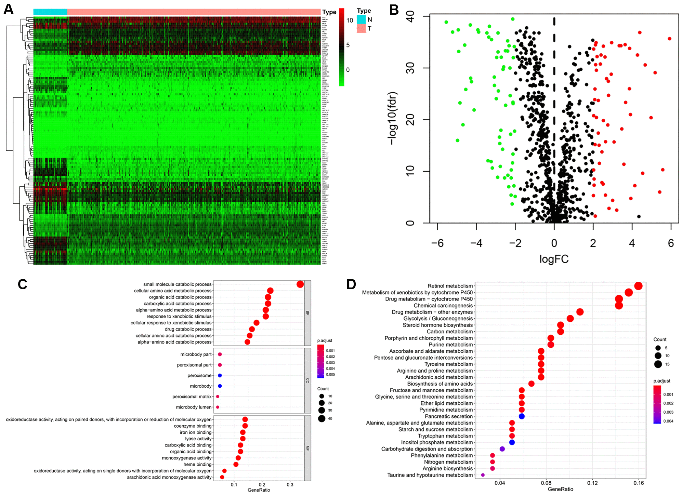The width and height of the screenshot is (682, 495).
Task: Click the panel D letter label
Action: tap(351, 284)
